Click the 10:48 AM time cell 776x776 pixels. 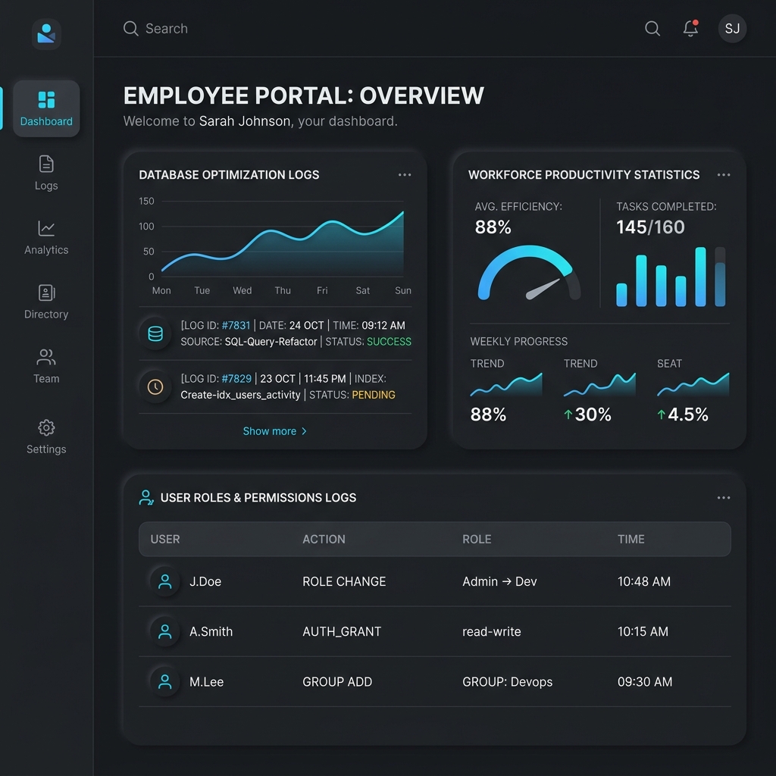click(x=644, y=581)
